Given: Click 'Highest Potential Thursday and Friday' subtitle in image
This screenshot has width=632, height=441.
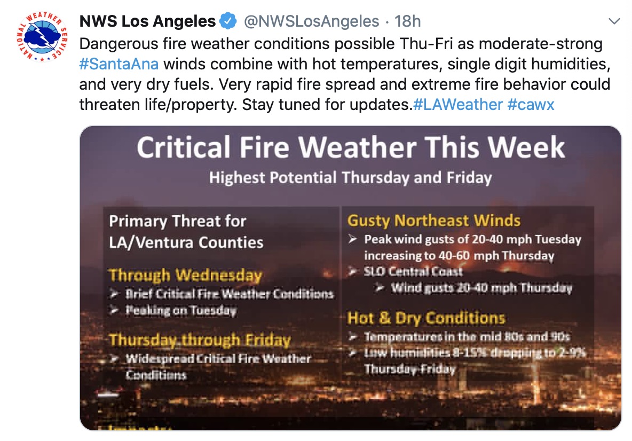Looking at the screenshot, I should coord(350,178).
